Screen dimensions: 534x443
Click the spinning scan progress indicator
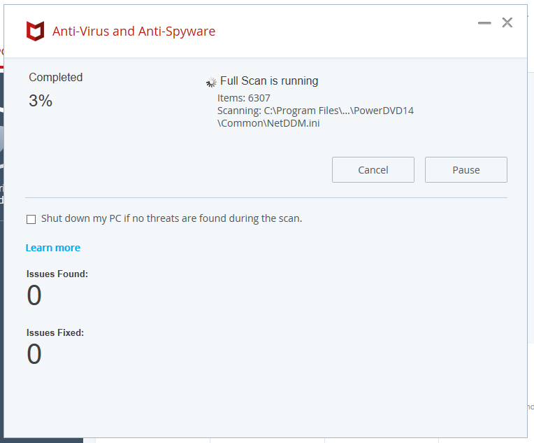pos(211,82)
